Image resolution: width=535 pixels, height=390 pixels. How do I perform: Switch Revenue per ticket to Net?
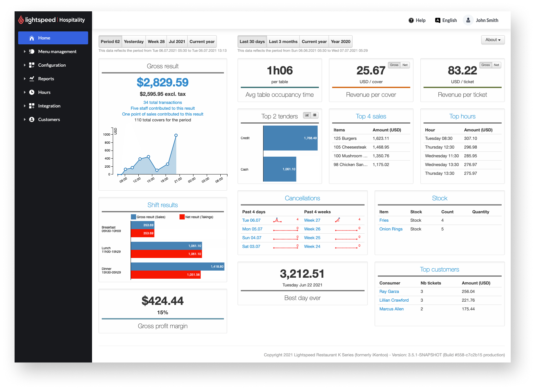tap(496, 65)
